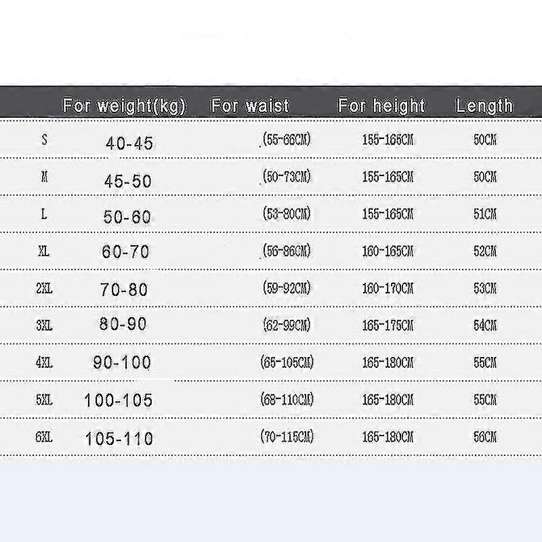Click the "For weight(kg)" column header
Screen dimensions: 542x542
124,106
